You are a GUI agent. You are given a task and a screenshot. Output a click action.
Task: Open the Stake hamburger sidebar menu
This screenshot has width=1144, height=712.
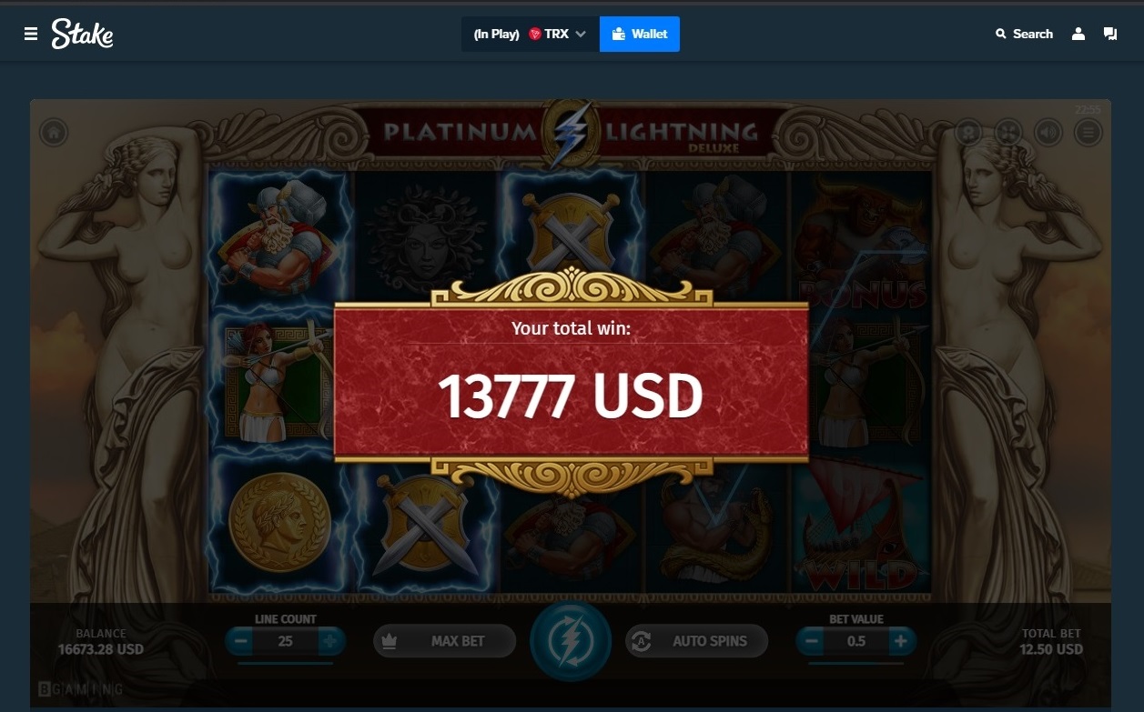pos(31,34)
